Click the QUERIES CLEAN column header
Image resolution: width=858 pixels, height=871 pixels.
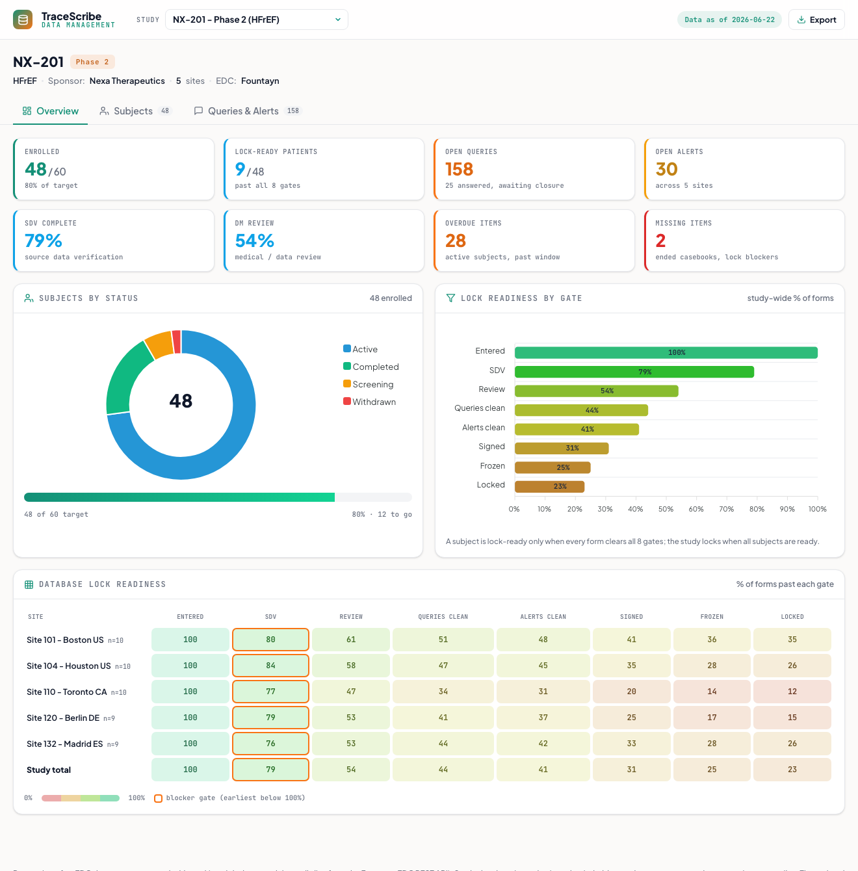point(443,617)
